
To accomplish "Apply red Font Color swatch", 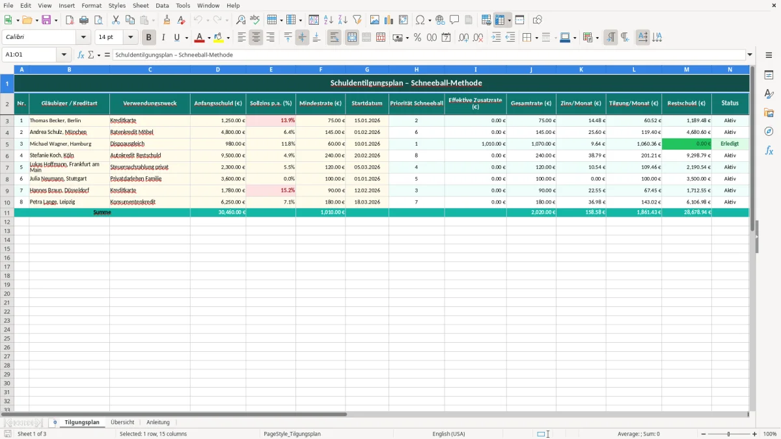I will coord(199,38).
